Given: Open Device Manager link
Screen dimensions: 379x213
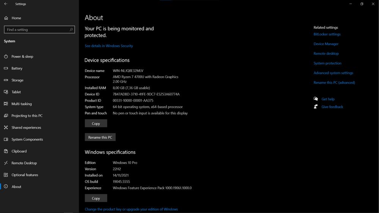Looking at the screenshot, I should 326,44.
